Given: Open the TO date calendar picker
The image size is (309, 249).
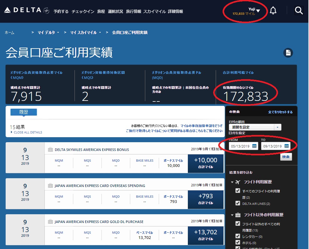Looking at the screenshot, I should coord(286,146).
